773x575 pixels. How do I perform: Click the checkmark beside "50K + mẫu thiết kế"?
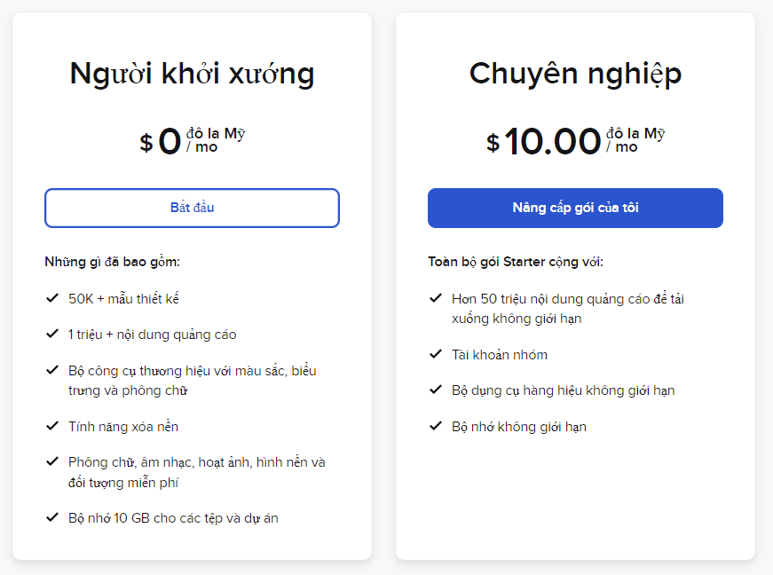click(51, 299)
